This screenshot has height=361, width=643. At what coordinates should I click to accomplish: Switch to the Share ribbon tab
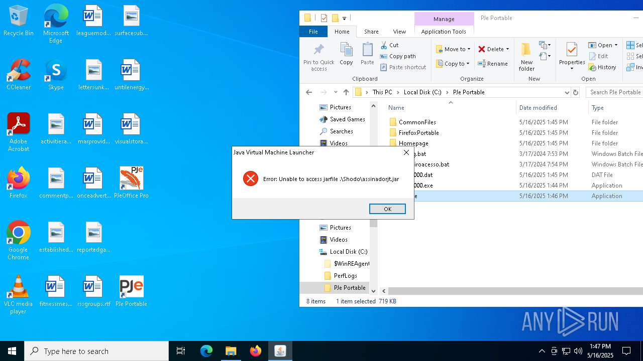pos(371,32)
